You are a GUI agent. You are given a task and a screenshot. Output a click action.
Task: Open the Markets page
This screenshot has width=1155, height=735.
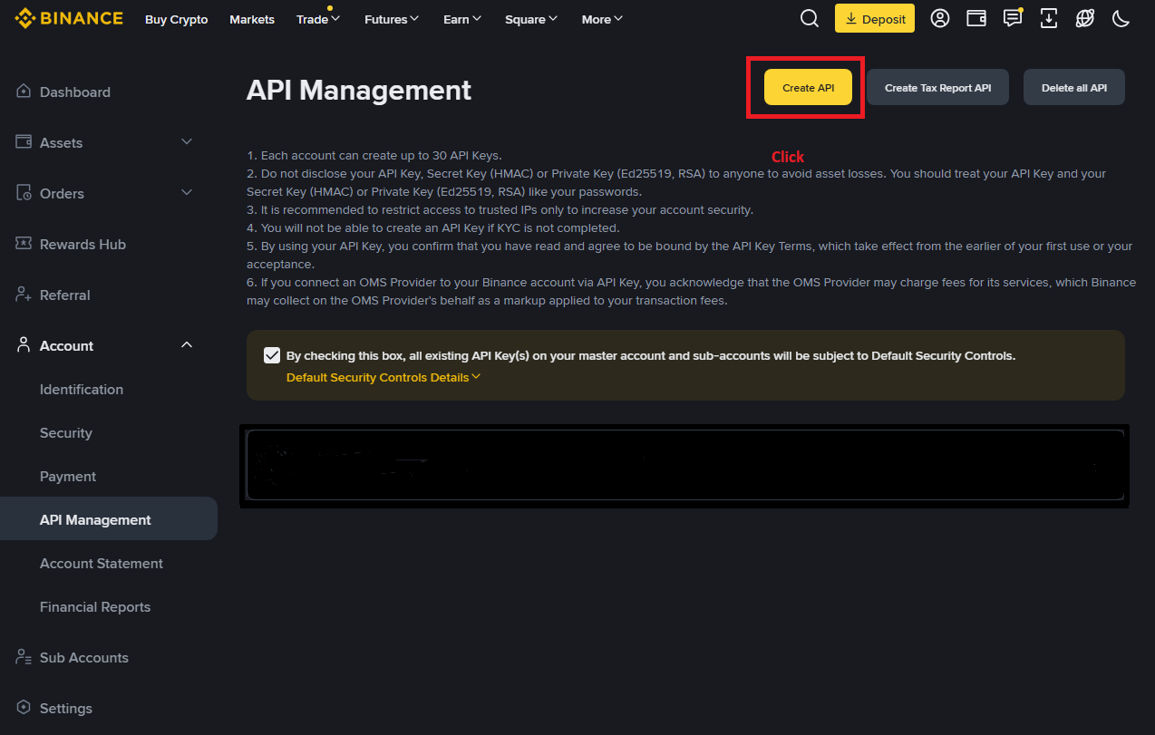(252, 19)
